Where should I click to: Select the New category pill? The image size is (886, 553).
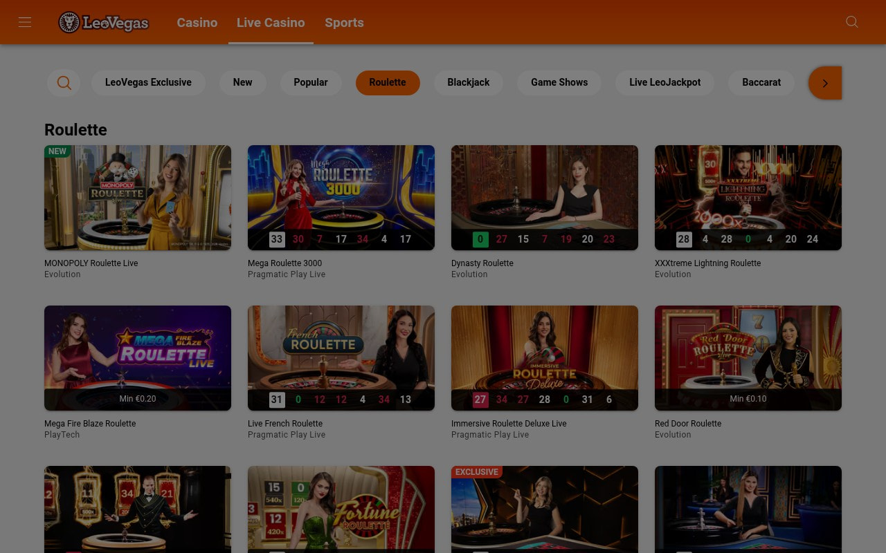coord(242,82)
